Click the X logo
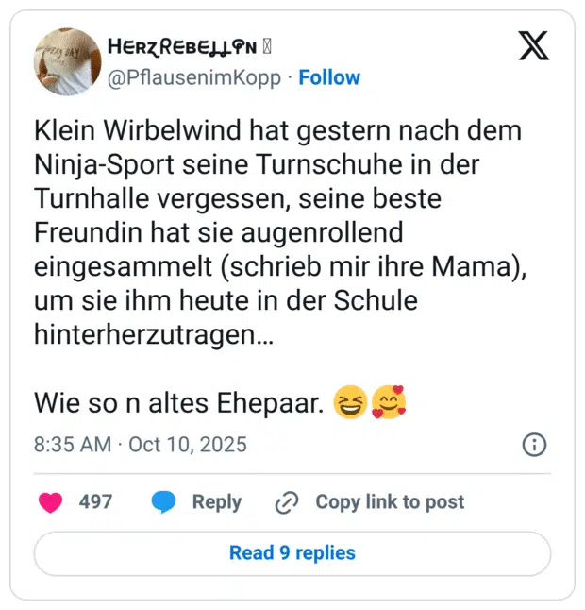 tap(534, 46)
